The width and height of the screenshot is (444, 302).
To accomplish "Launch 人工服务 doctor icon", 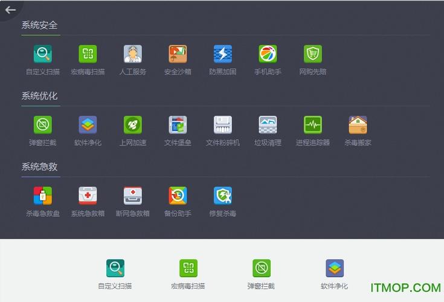I will point(133,54).
